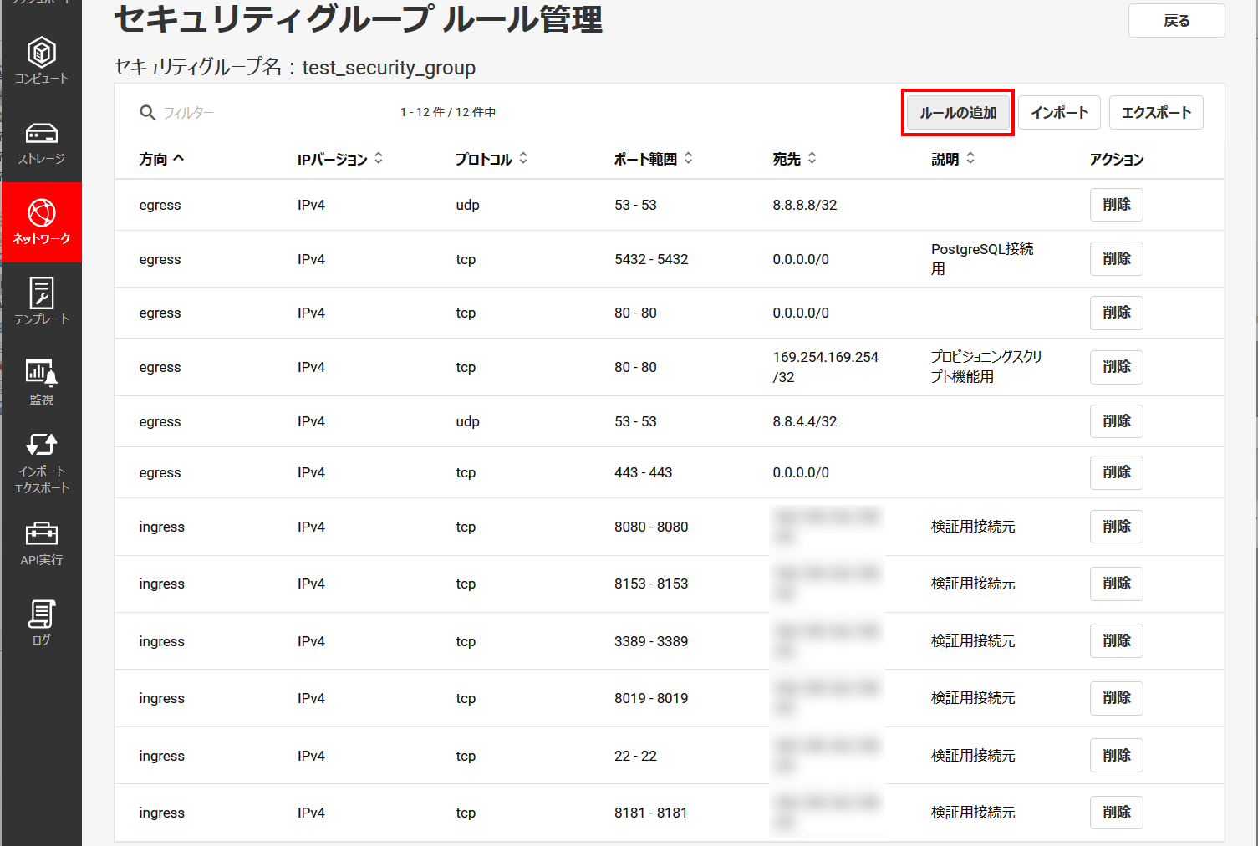Image resolution: width=1258 pixels, height=846 pixels.
Task: Click the 8.8.8.8/32 destination cell
Action: (x=805, y=205)
